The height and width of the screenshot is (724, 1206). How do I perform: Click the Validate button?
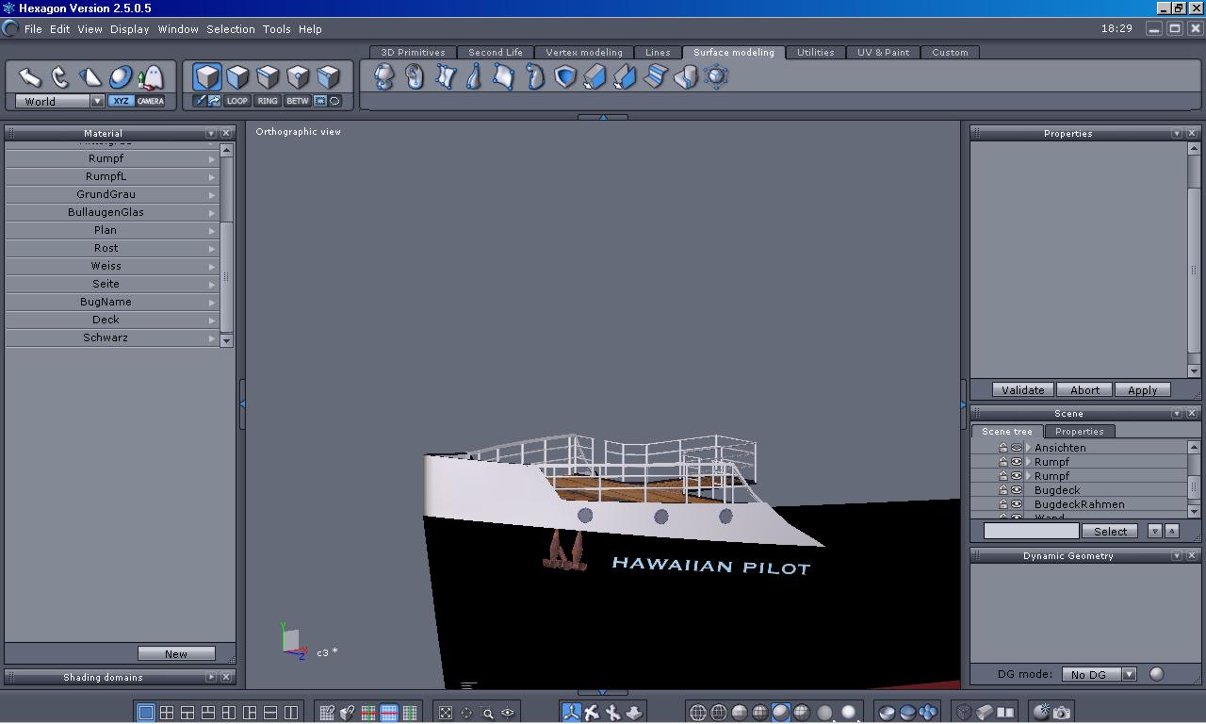[x=1022, y=390]
